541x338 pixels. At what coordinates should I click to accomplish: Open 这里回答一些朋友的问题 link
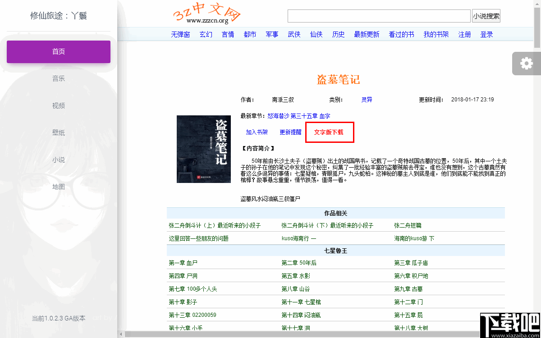pos(199,238)
